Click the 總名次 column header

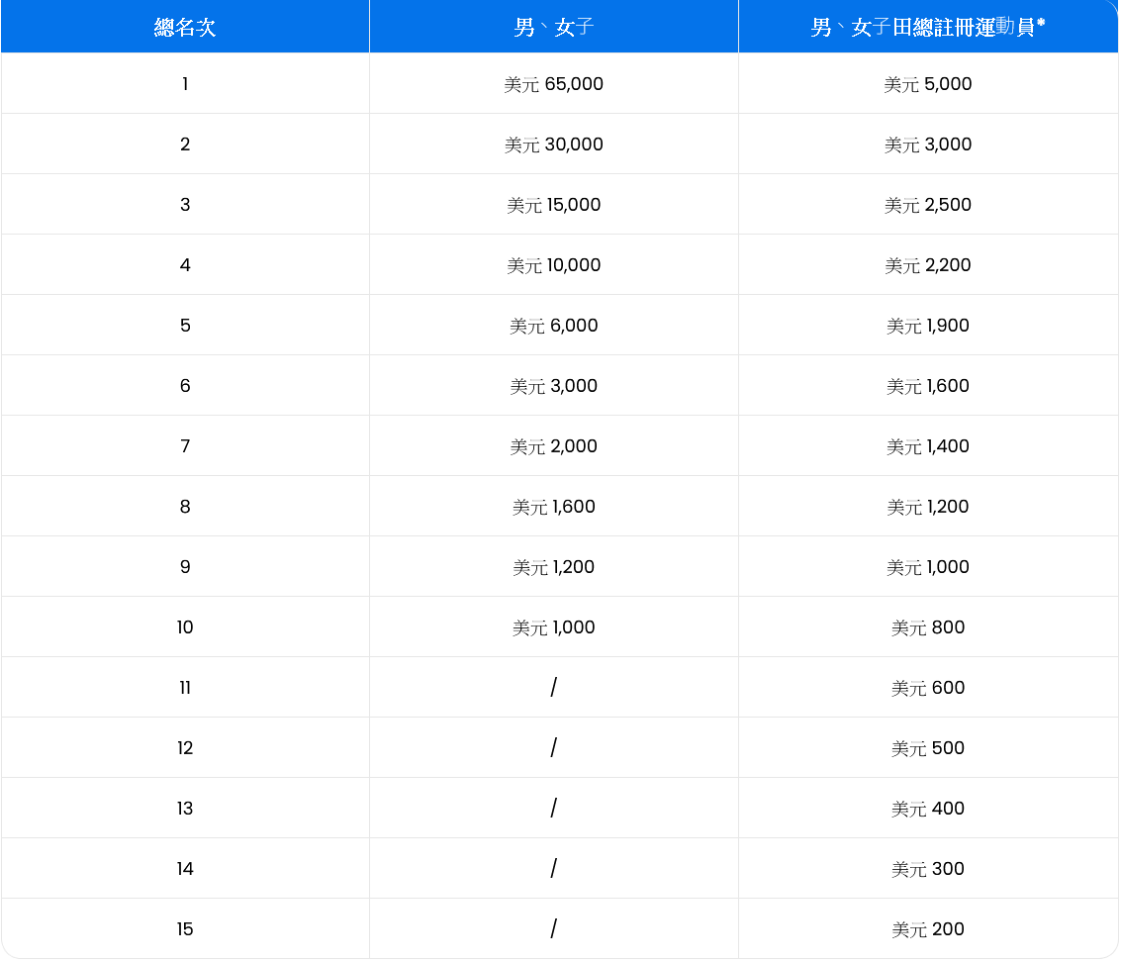coord(184,26)
